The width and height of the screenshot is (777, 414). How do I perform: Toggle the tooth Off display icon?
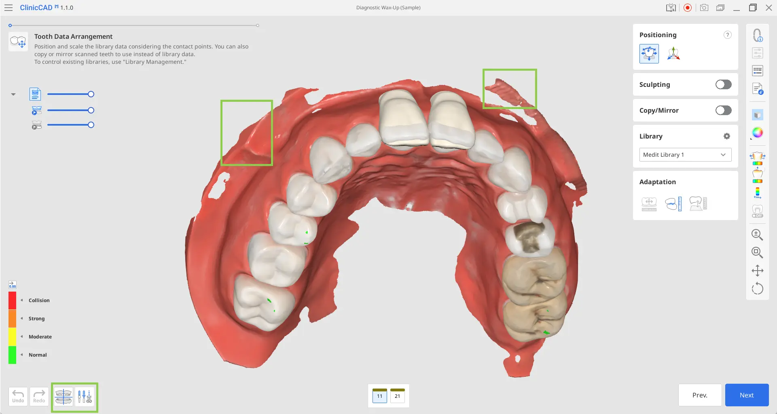coord(758,211)
